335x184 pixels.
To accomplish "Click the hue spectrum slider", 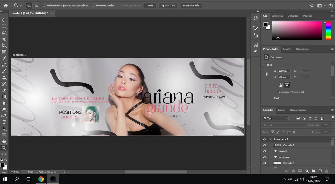I will pyautogui.click(x=328, y=31).
